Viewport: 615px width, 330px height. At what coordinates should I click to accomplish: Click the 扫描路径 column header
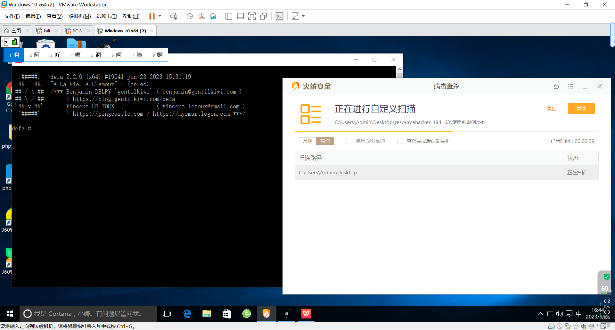coord(310,158)
